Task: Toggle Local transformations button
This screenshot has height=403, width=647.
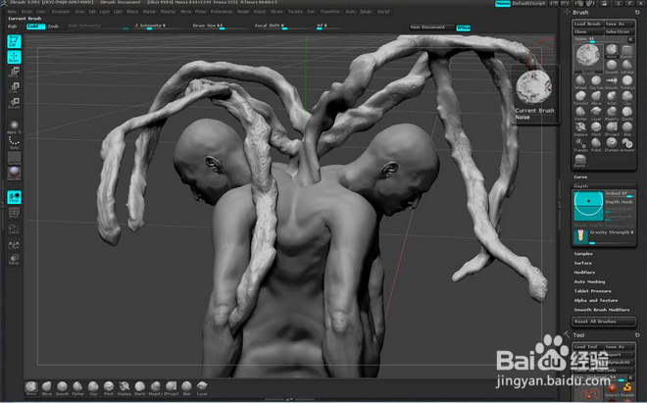Action: (x=14, y=197)
